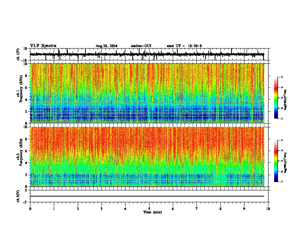Click the ch.1 spectrogram color scale bar

click(276, 98)
